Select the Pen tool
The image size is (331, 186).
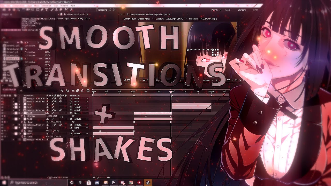point(42,10)
